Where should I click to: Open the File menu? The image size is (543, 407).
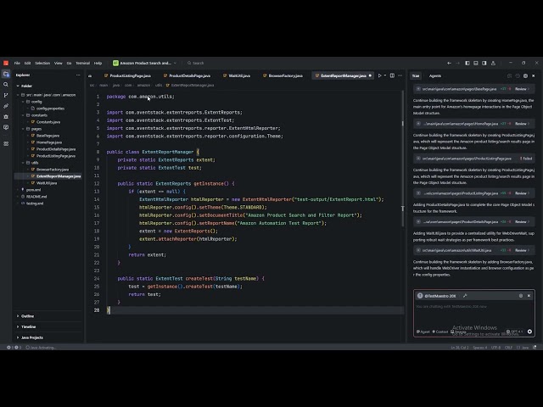(x=17, y=63)
